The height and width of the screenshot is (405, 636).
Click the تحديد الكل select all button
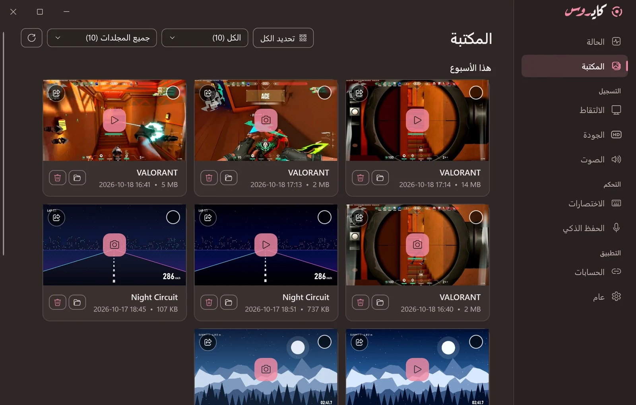click(283, 38)
